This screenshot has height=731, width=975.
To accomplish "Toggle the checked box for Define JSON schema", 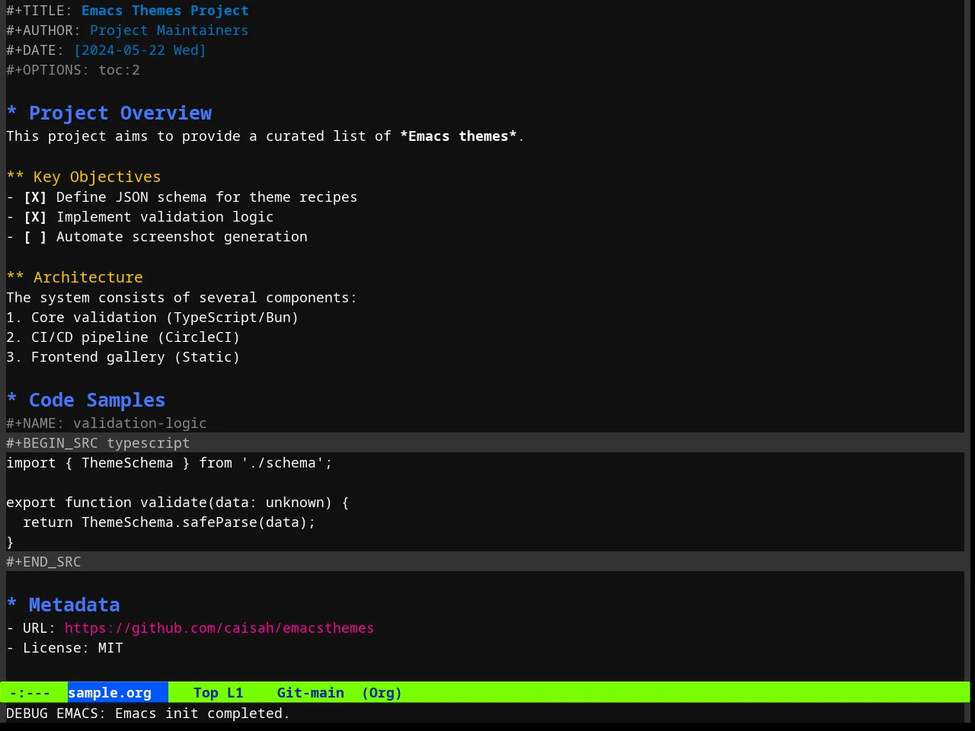I will click(x=35, y=197).
